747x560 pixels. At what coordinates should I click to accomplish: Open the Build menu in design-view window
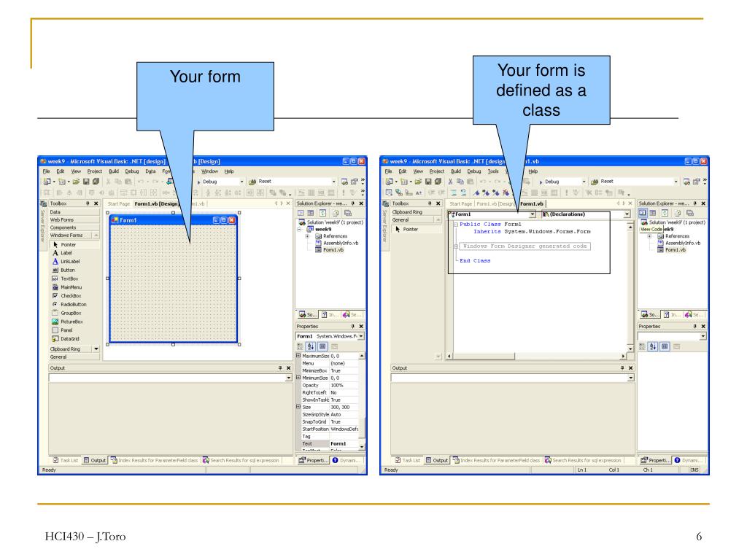click(x=113, y=171)
